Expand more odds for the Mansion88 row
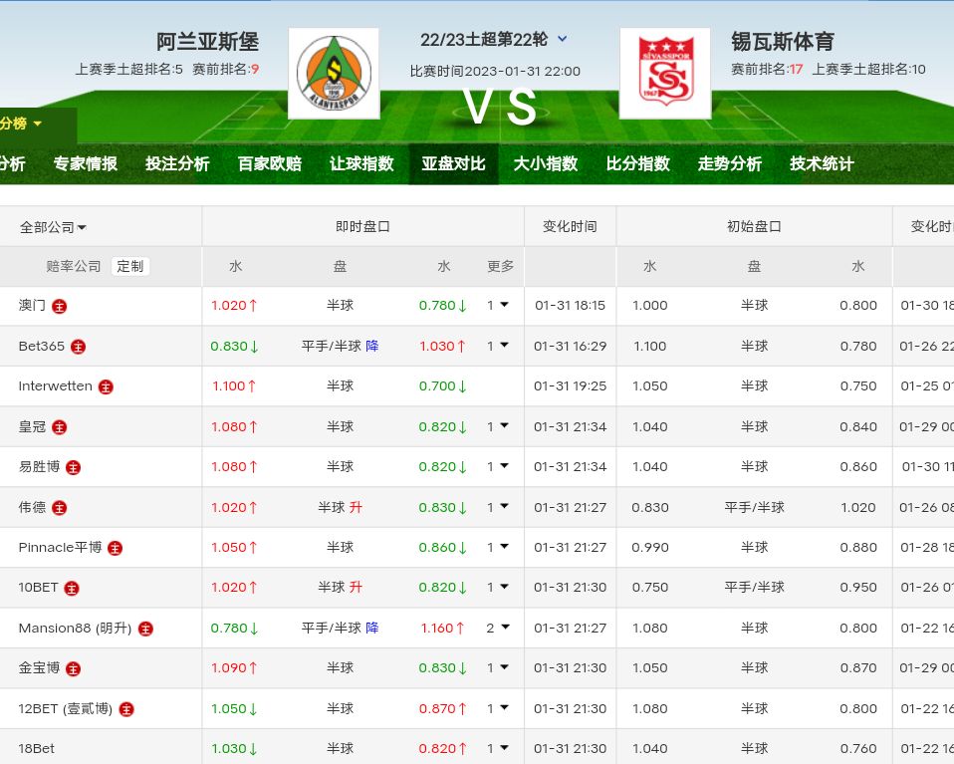The image size is (954, 764). [x=498, y=628]
